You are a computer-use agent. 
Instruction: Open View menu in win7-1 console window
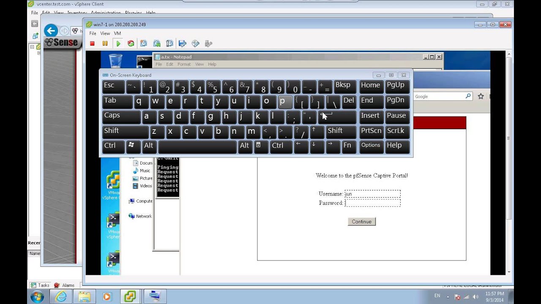click(x=105, y=33)
